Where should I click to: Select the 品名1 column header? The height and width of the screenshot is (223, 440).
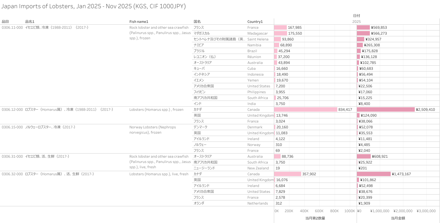tap(30, 21)
